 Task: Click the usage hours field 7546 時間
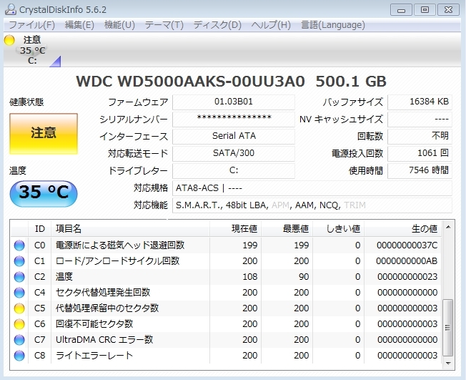click(x=420, y=170)
